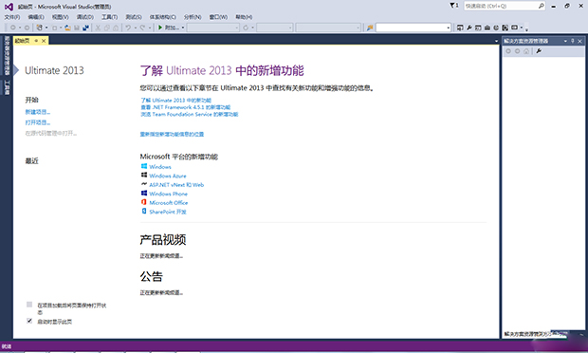Click the Save All toolbar icon
The width and height of the screenshot is (588, 353).
coord(86,28)
